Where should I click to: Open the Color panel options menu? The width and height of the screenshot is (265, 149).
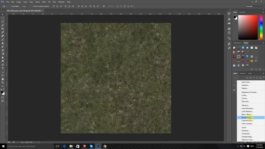coord(263,12)
